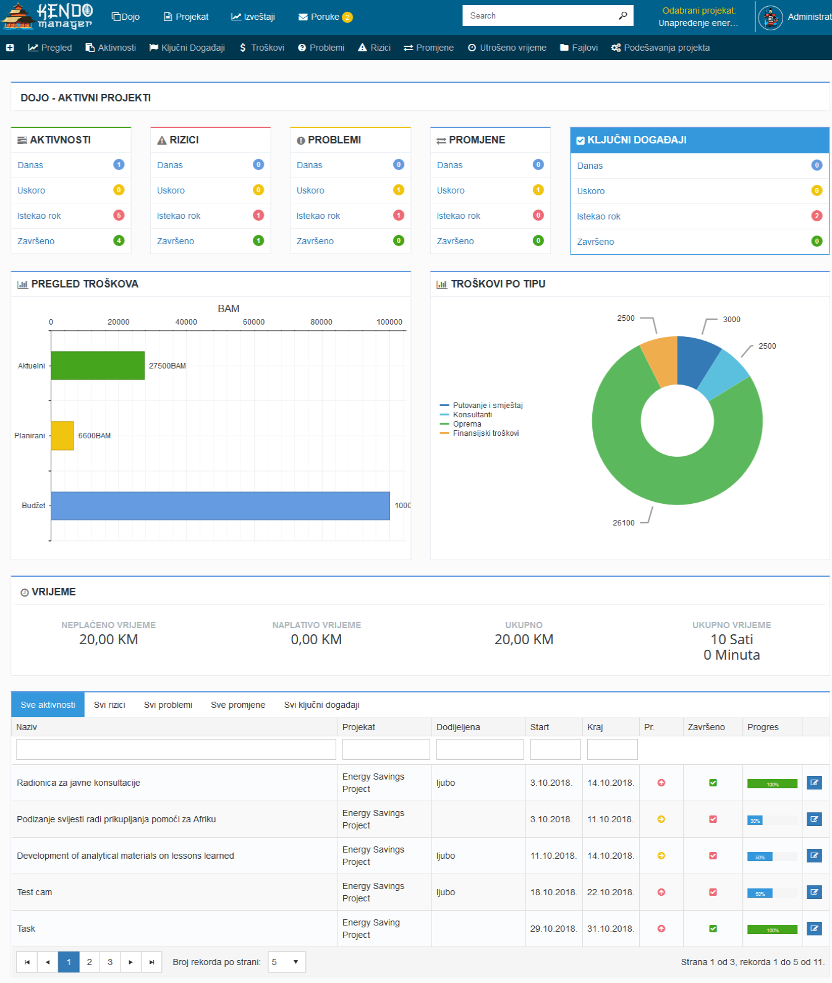Click Aktivnosti Istekao rok badge showing 5
The image size is (832, 983).
click(x=119, y=215)
